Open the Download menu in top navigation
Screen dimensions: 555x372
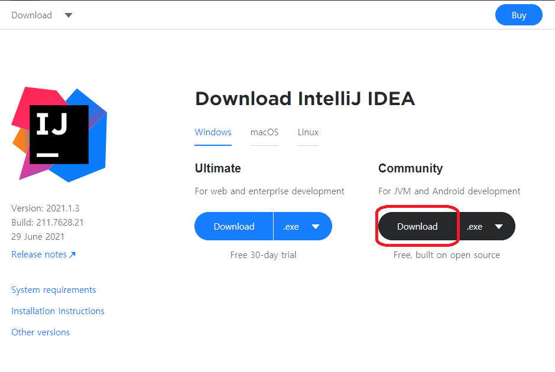tap(32, 15)
